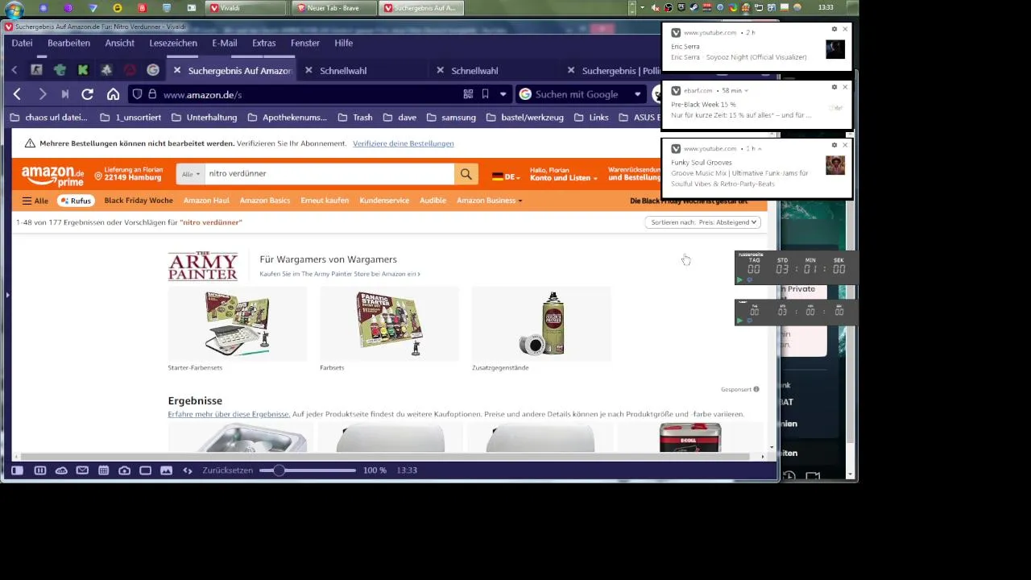This screenshot has width=1031, height=580.
Task: Open the Datei menu
Action: 22,43
